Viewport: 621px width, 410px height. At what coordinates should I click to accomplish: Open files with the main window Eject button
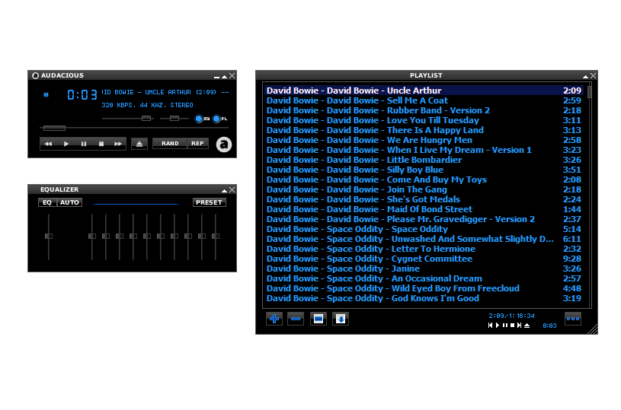[139, 144]
